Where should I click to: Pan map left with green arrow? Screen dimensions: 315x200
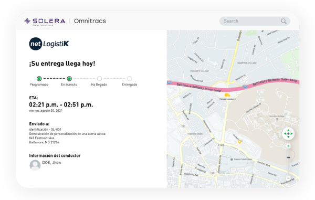pyautogui.click(x=285, y=134)
